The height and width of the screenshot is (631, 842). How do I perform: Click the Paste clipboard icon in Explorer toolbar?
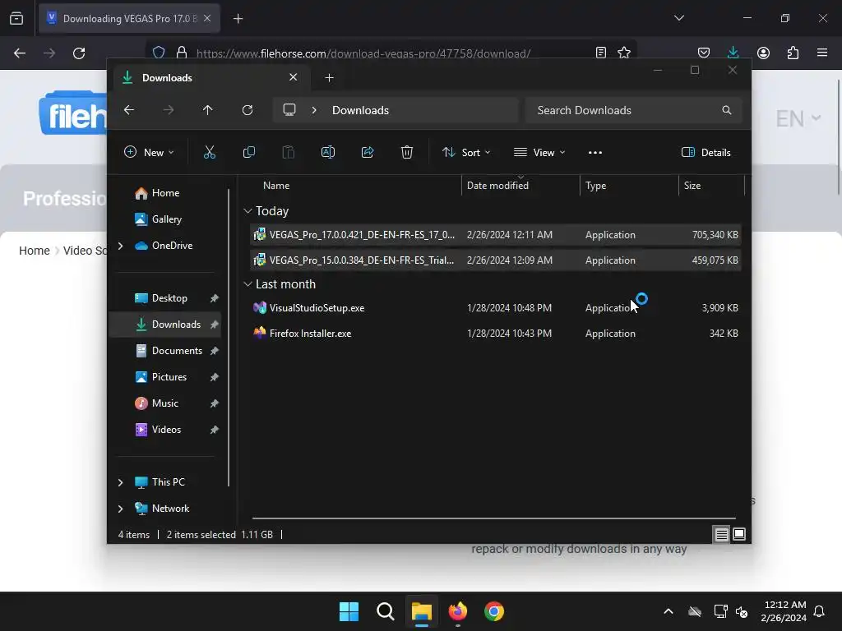pyautogui.click(x=289, y=152)
